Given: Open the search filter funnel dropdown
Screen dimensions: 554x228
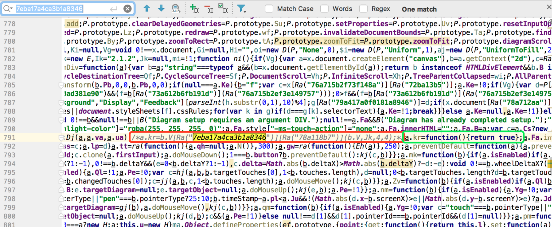Looking at the screenshot, I should coord(242,9).
